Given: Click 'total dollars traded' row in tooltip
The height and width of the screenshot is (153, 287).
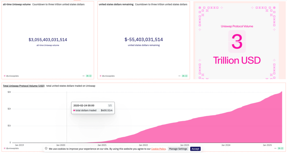Looking at the screenshot, I should 93,110.
